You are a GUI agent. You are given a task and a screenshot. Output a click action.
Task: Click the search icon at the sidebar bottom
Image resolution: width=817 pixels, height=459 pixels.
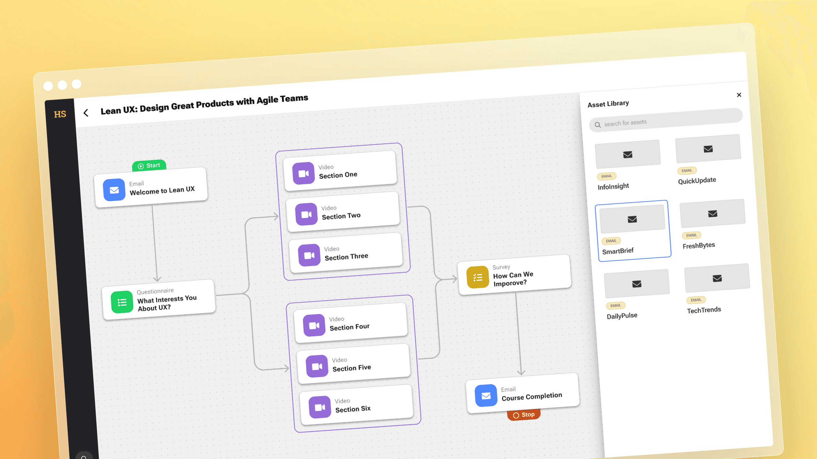click(84, 457)
